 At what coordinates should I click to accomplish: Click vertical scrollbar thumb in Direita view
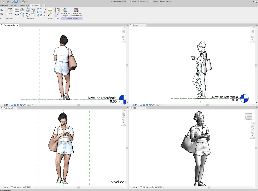pyautogui.click(x=256, y=65)
